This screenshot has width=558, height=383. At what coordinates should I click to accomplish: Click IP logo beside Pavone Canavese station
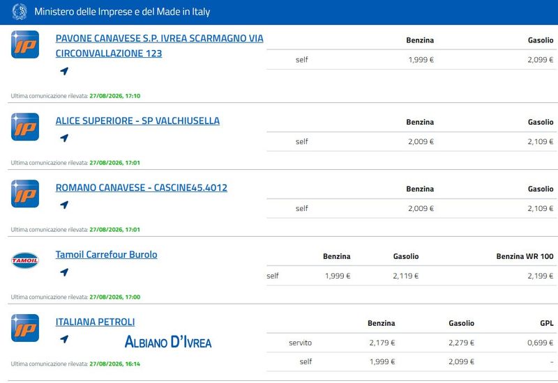pos(25,45)
